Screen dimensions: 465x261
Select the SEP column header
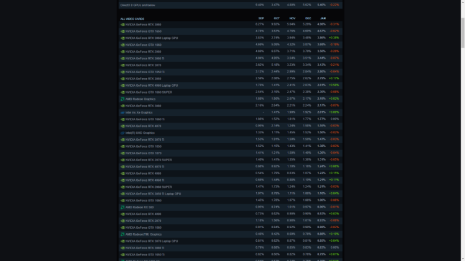tap(261, 19)
